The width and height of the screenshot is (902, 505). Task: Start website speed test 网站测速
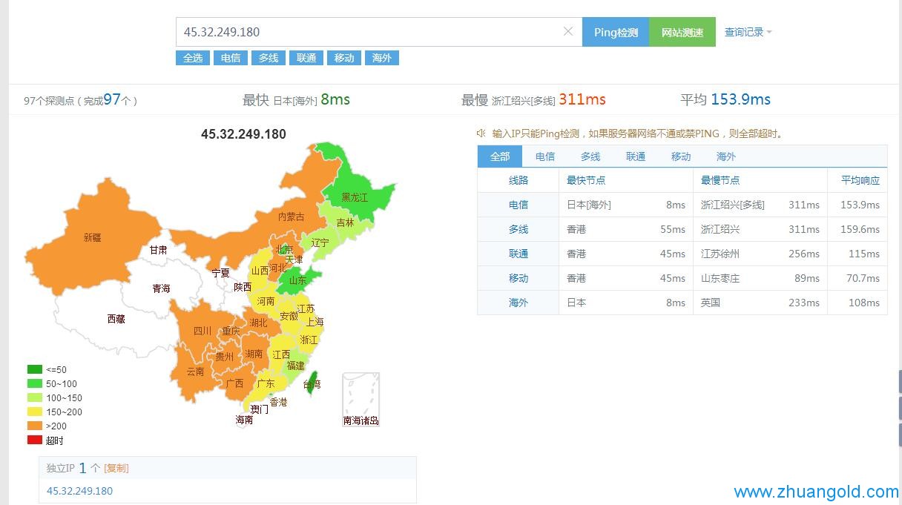[682, 33]
